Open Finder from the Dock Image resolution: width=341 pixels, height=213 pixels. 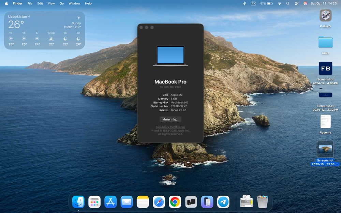coord(78,202)
